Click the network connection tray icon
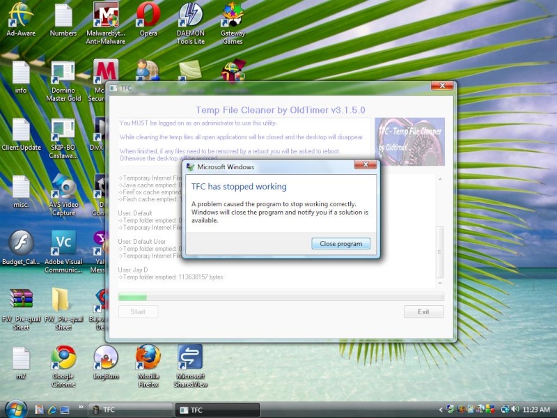Viewport: 557px width, 418px height. [x=505, y=410]
